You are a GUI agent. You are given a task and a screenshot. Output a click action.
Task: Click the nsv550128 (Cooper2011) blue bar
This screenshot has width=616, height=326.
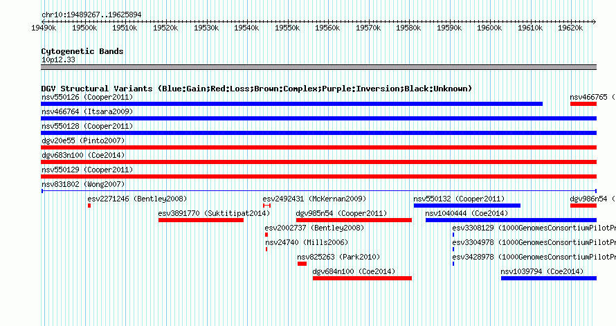tap(318, 133)
